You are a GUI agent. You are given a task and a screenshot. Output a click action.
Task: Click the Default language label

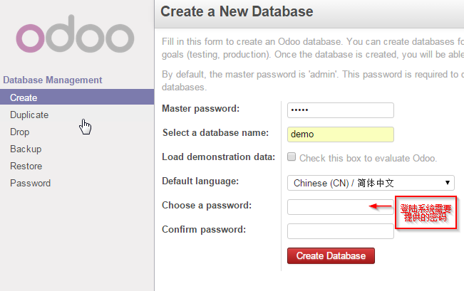click(x=200, y=181)
